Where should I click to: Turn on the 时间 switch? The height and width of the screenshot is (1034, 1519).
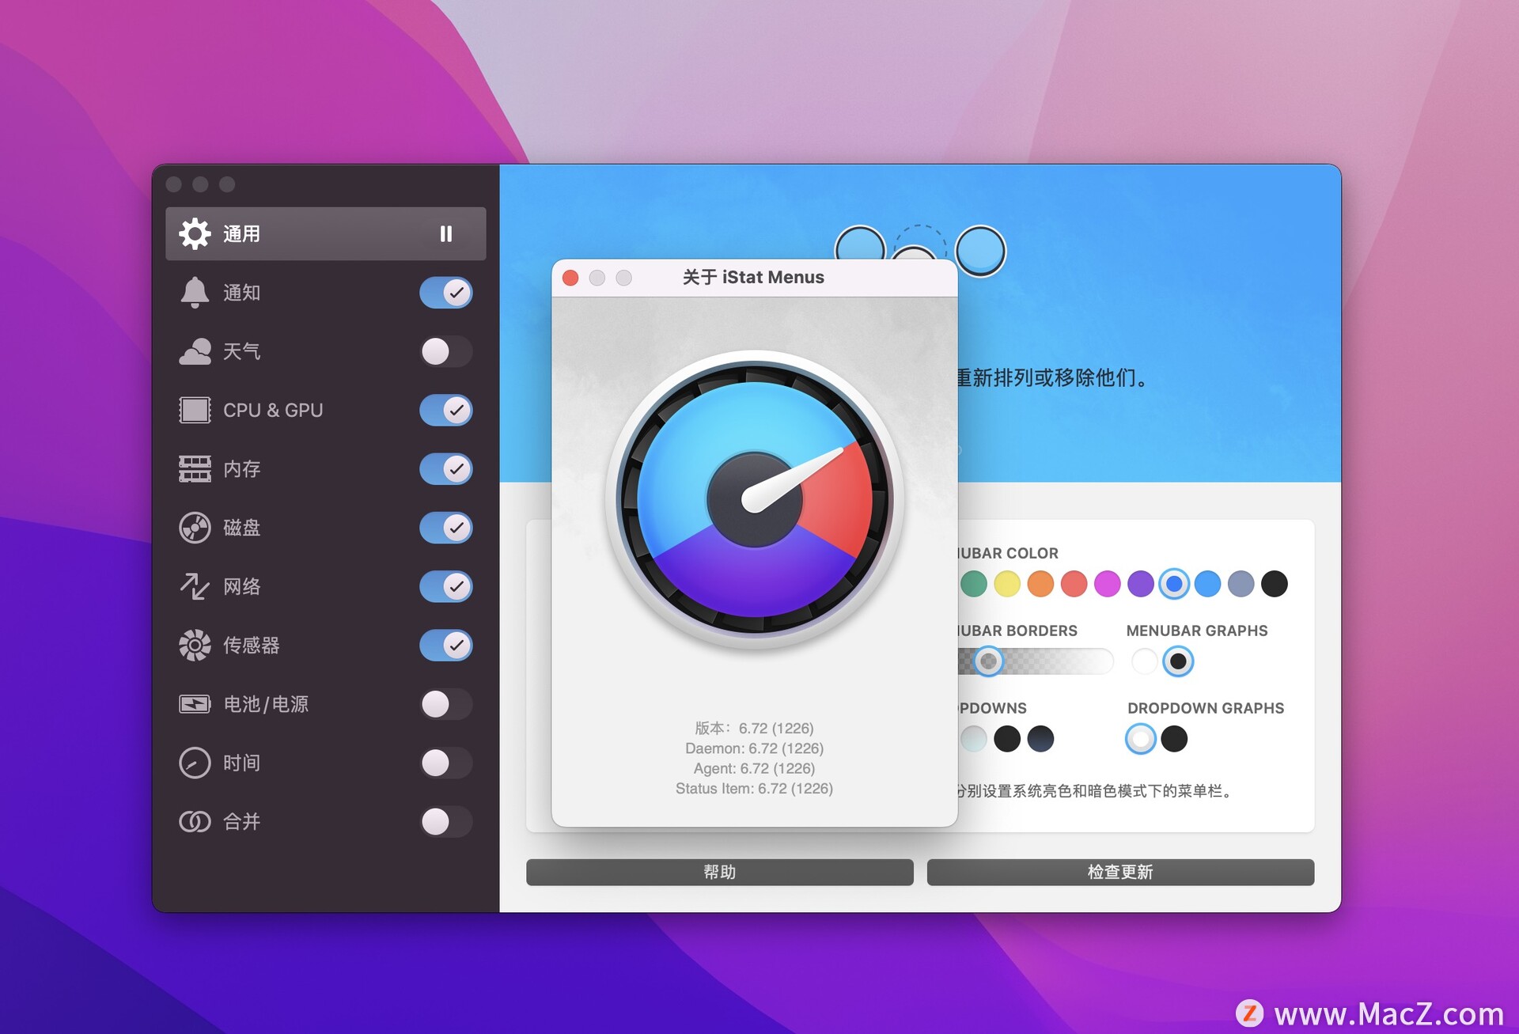pyautogui.click(x=446, y=763)
